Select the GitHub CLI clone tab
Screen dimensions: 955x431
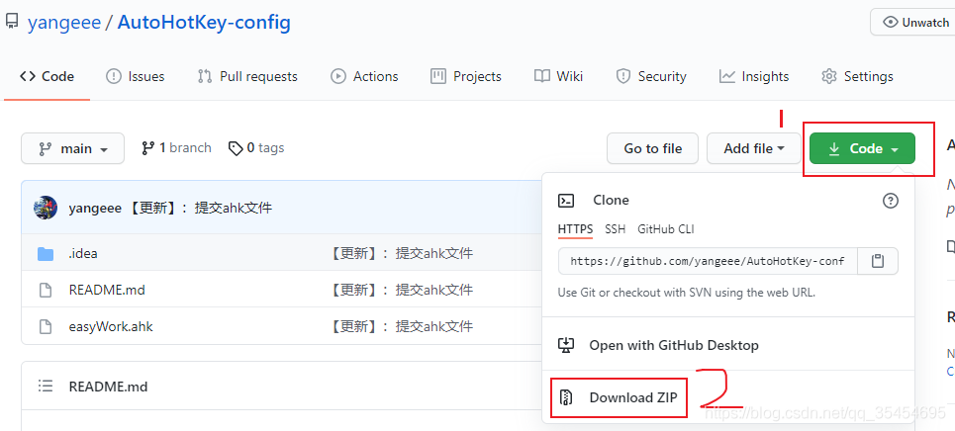pos(666,229)
